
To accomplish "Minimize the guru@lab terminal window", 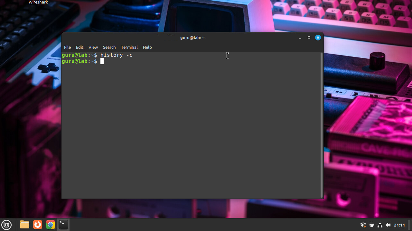I will (300, 38).
